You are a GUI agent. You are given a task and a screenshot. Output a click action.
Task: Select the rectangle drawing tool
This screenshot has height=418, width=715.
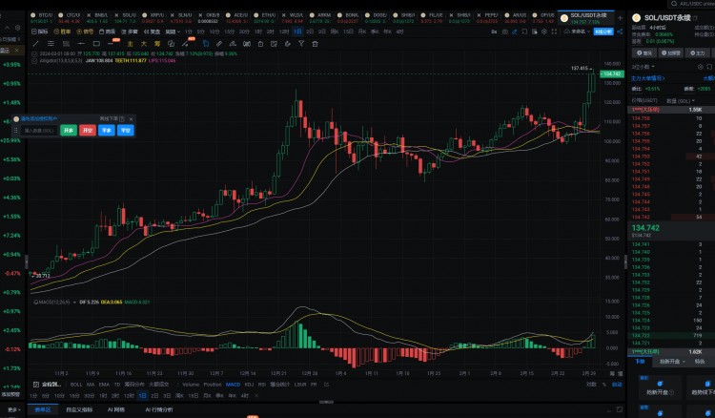96,44
